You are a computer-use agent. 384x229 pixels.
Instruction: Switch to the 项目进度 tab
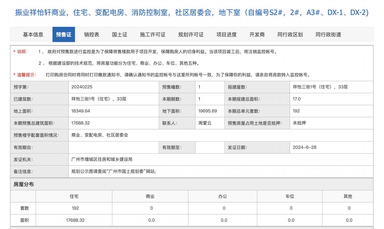click(227, 35)
